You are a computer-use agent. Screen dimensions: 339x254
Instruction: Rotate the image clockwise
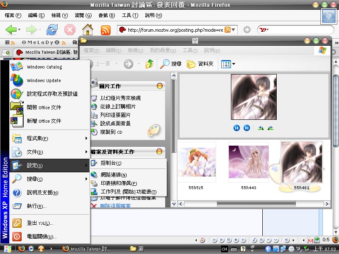pos(261,128)
